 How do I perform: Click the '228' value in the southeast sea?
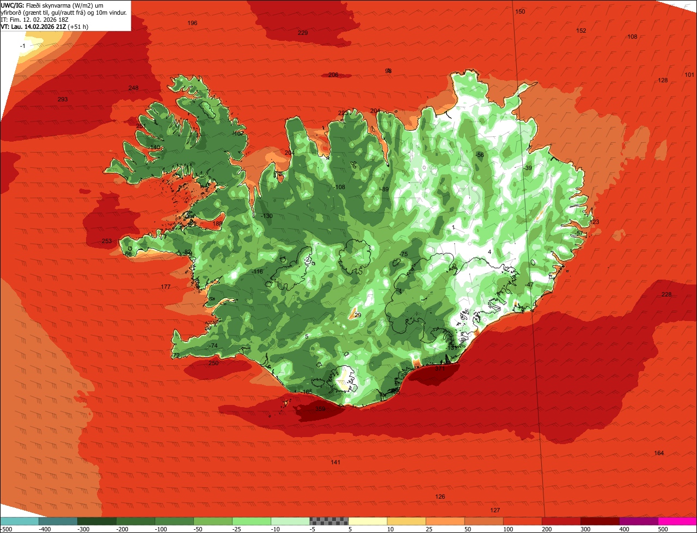pyautogui.click(x=667, y=294)
